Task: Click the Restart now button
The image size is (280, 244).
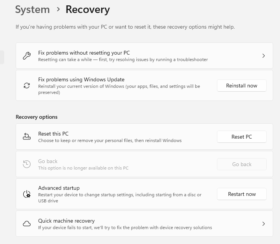Action: [x=242, y=194]
